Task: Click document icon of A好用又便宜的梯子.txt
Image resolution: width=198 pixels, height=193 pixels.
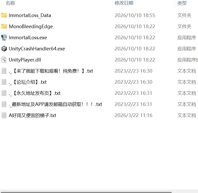Action: [4, 115]
